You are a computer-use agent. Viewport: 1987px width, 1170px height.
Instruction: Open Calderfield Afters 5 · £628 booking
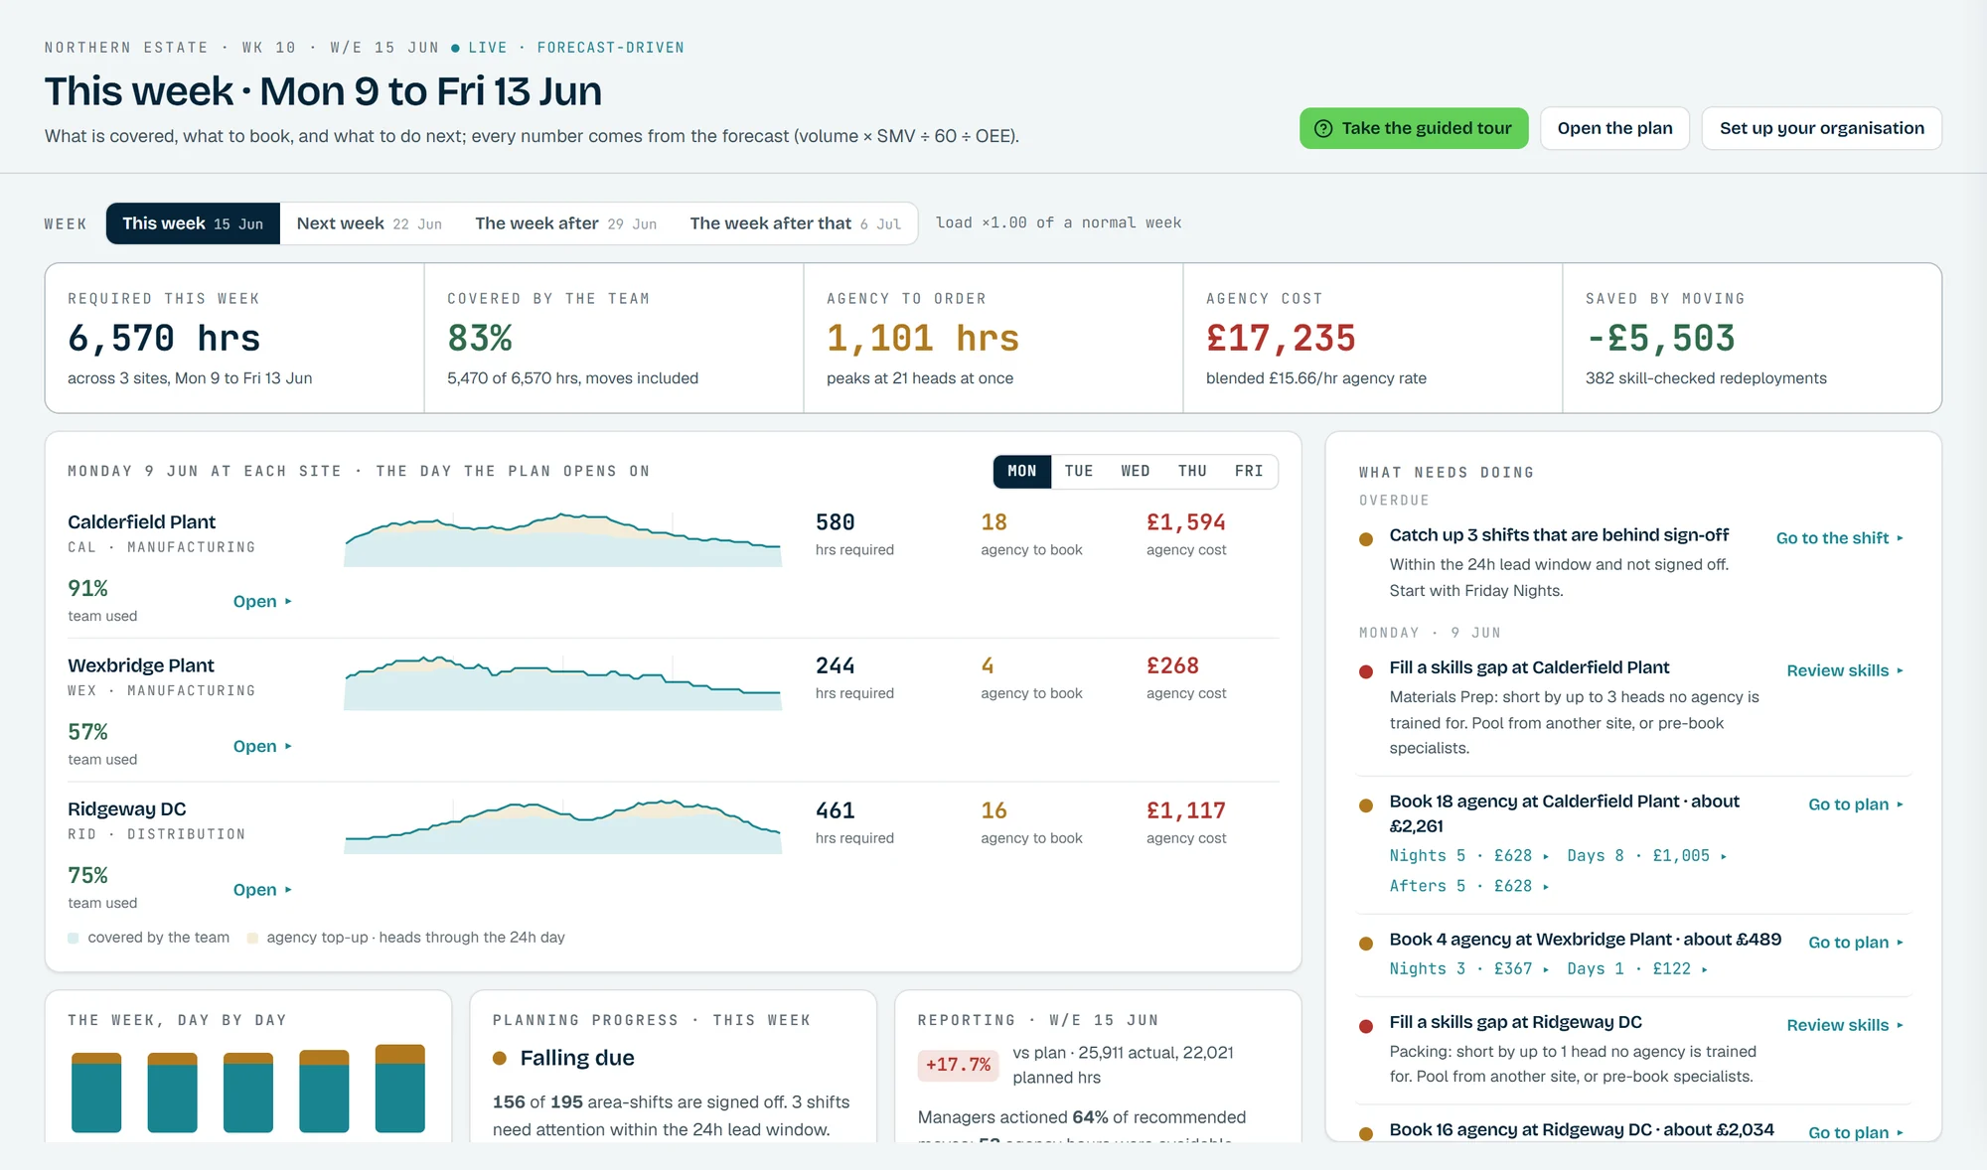tap(1468, 886)
